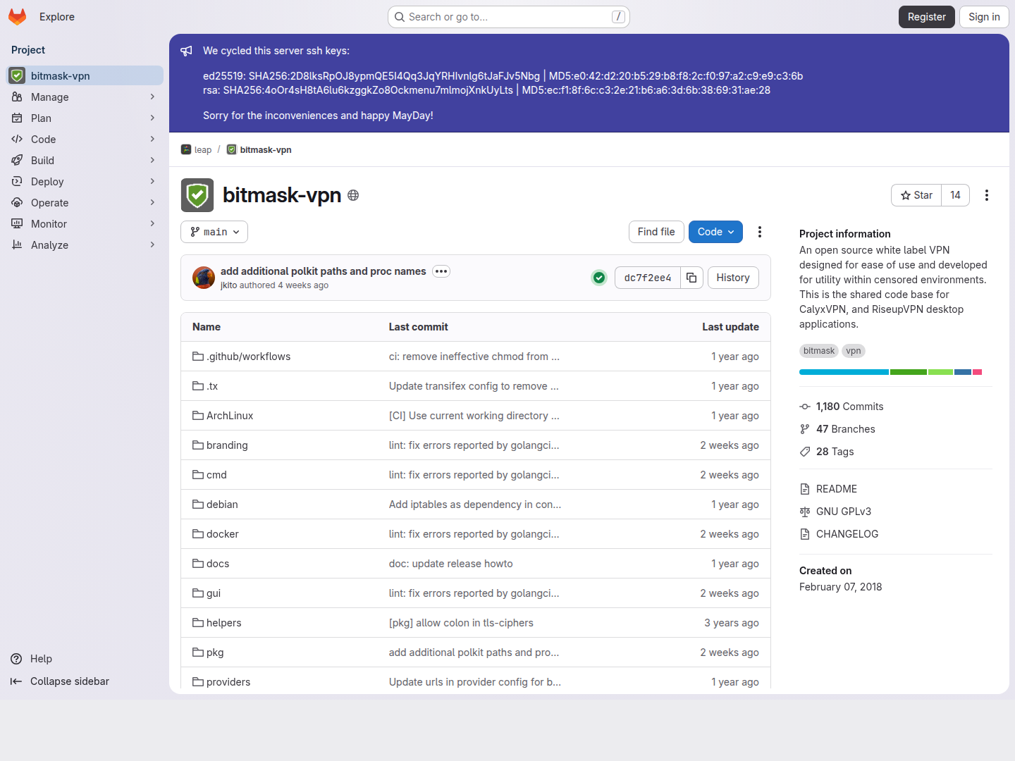Click the Monitor screen icon

click(17, 223)
